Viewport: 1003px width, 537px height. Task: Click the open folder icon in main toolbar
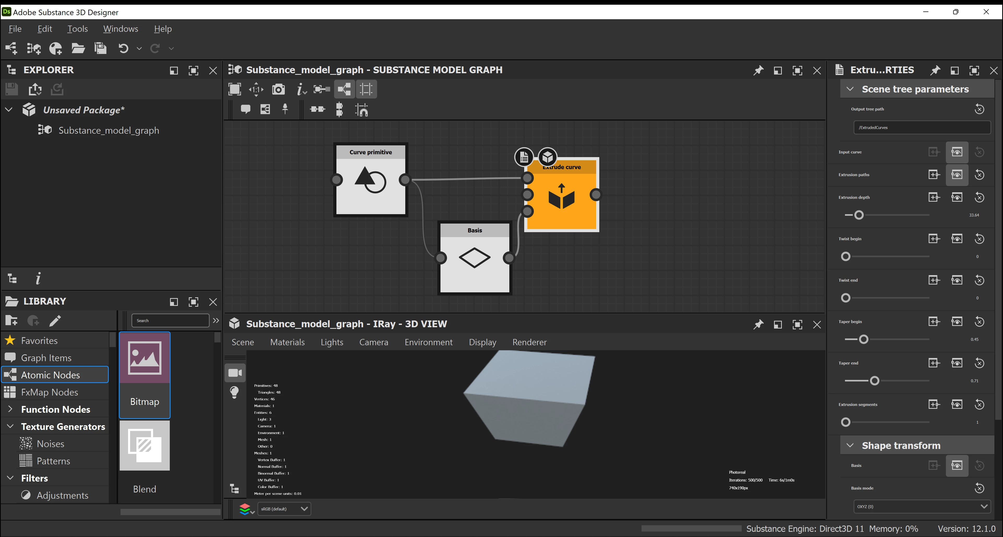[78, 48]
